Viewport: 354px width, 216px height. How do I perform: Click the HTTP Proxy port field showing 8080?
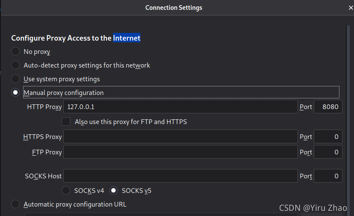(328, 107)
